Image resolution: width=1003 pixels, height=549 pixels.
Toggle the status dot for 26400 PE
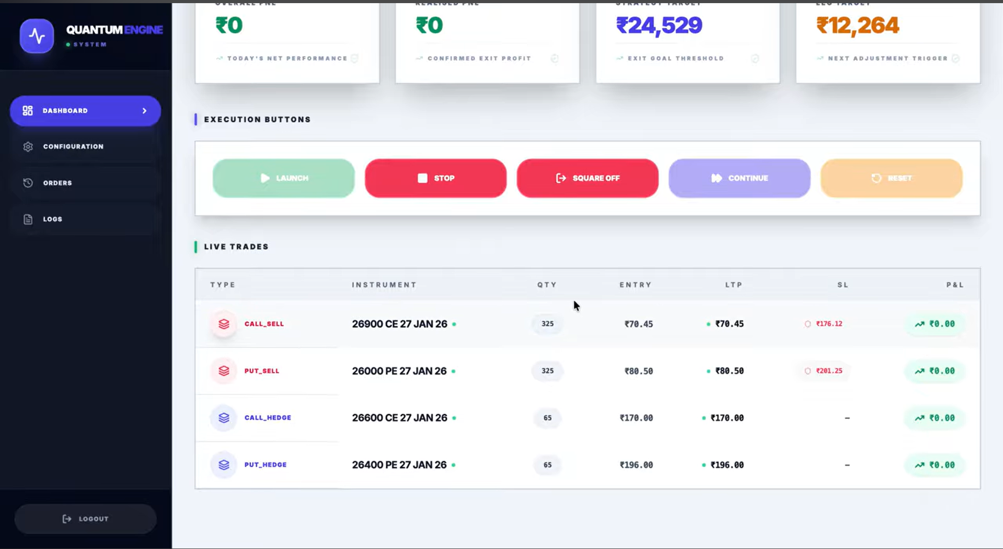pos(454,465)
